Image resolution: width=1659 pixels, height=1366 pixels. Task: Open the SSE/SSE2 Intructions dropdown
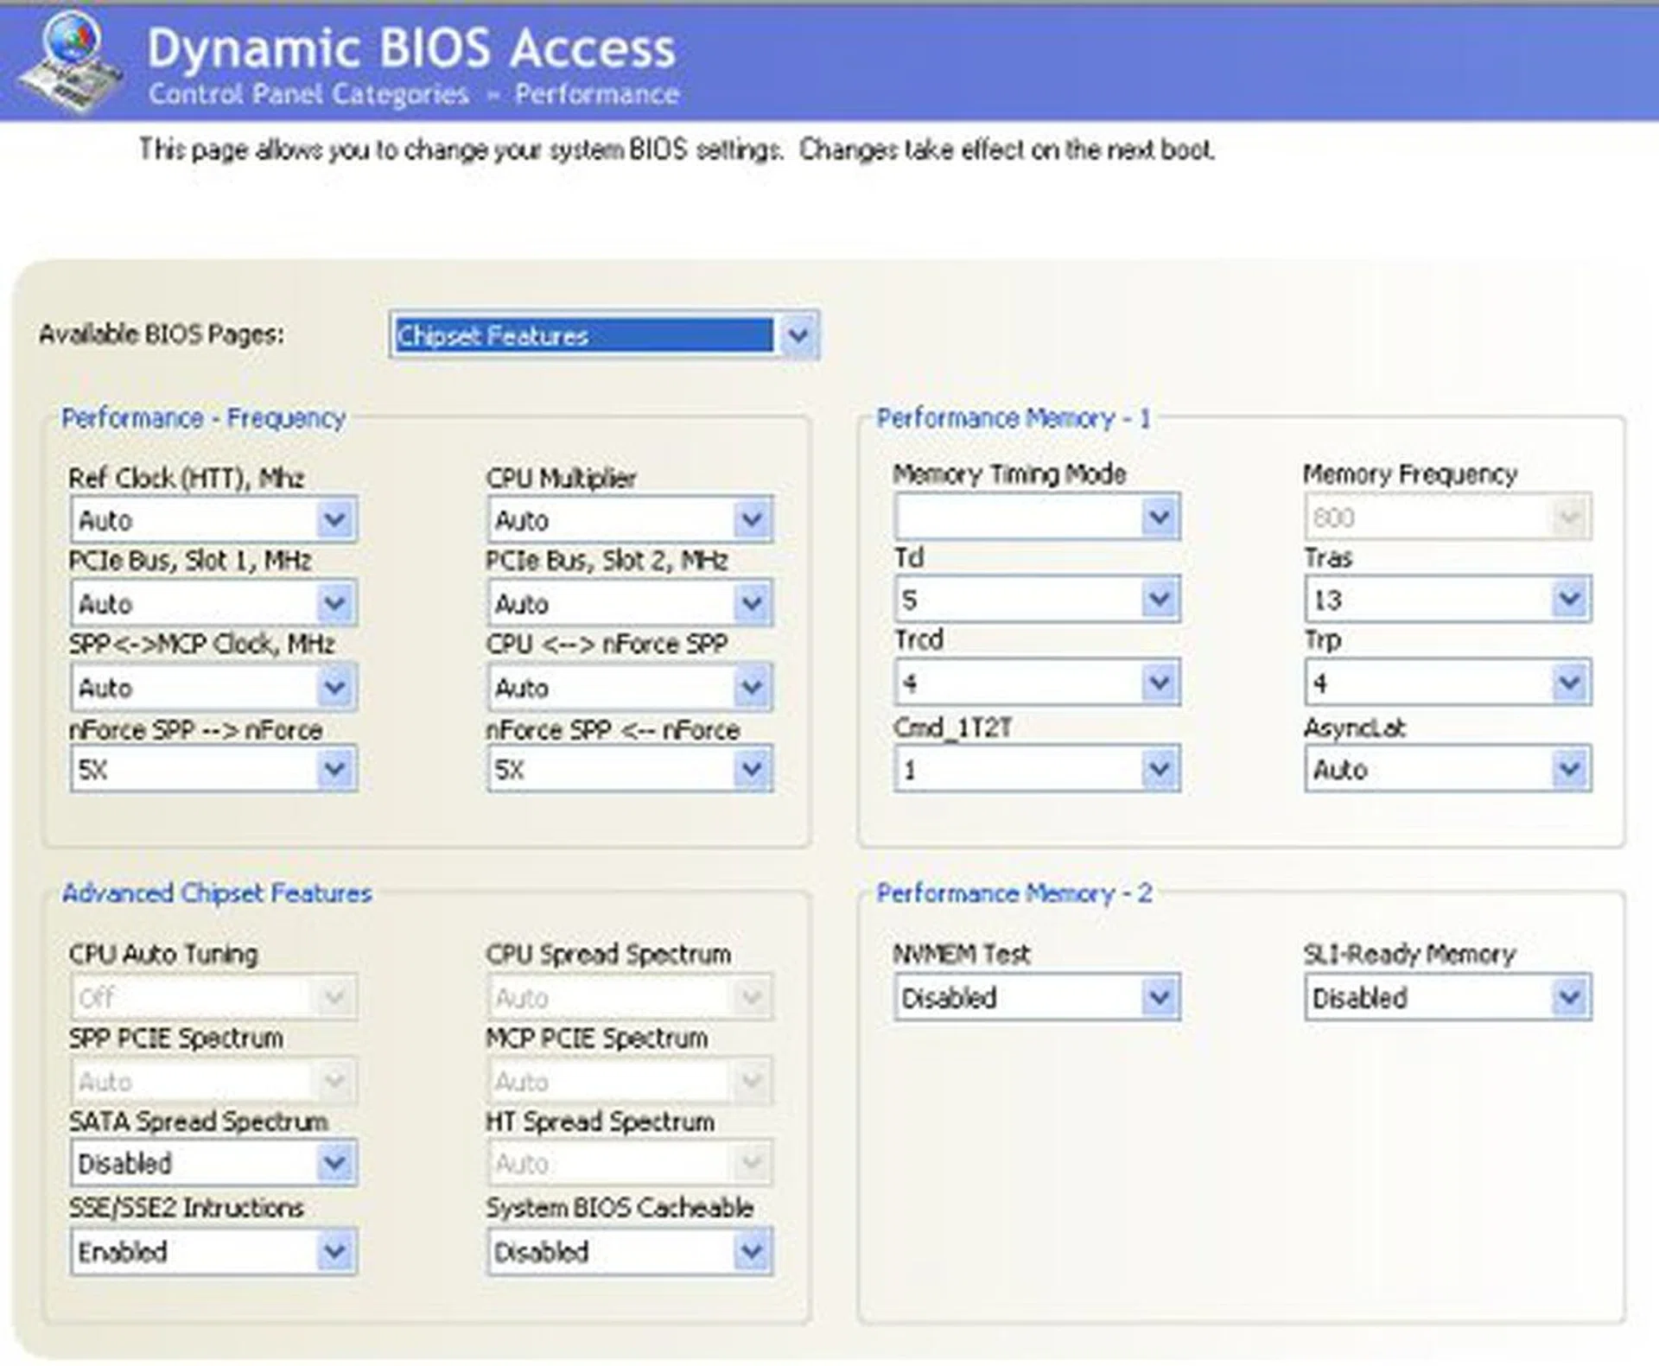335,1251
